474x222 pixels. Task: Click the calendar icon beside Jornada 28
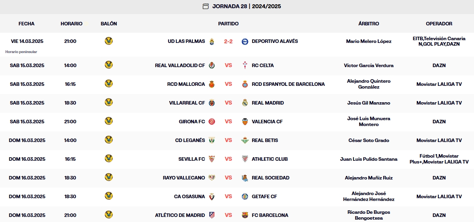point(205,6)
